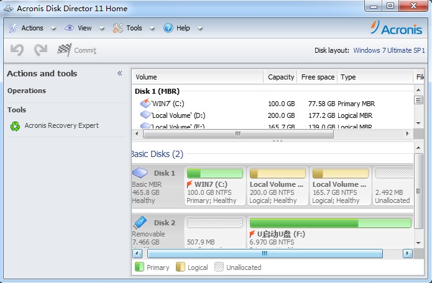Click the disk map left scroll arrow

coord(137,253)
